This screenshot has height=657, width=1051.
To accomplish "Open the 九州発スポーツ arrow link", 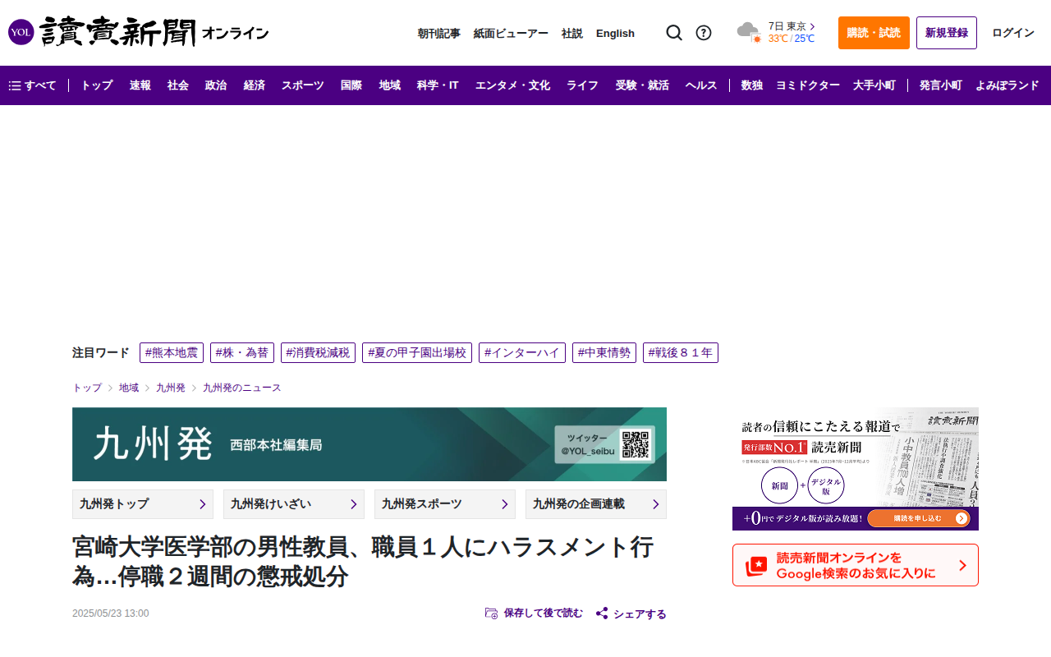I will click(x=445, y=504).
